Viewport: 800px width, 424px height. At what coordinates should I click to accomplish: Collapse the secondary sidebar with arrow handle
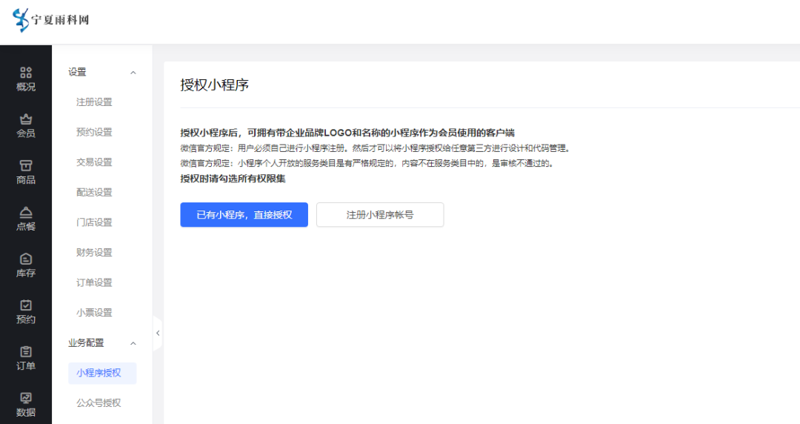(158, 333)
